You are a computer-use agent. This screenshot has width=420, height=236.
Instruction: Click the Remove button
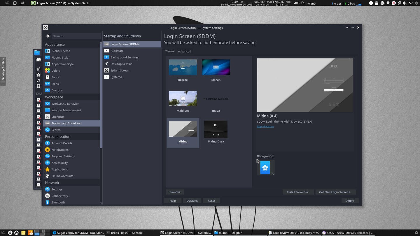click(175, 192)
